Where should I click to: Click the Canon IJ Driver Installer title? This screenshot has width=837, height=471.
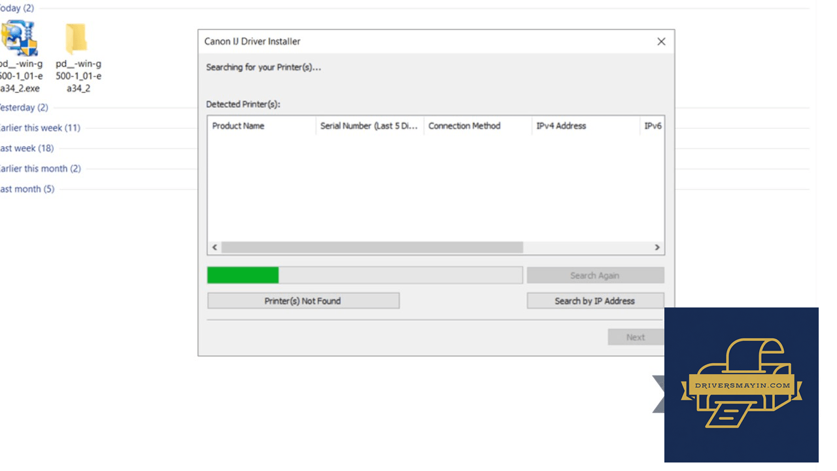point(252,41)
